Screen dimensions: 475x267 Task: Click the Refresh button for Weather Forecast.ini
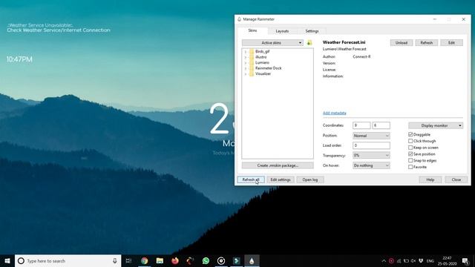click(x=426, y=43)
